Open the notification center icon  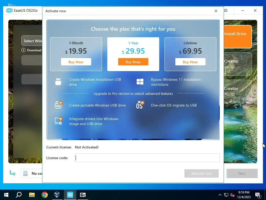click(258, 195)
